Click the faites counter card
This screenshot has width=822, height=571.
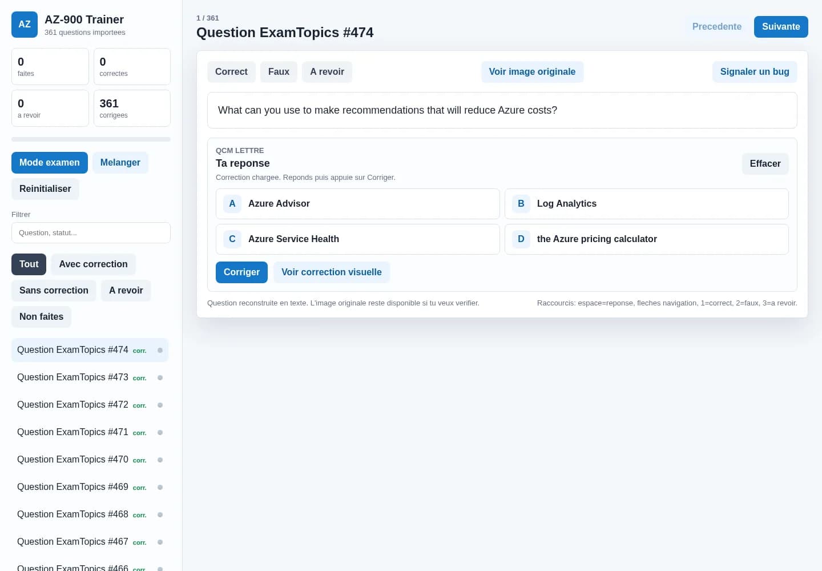[50, 67]
